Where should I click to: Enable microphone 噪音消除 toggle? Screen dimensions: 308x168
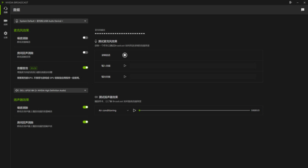tap(85, 38)
